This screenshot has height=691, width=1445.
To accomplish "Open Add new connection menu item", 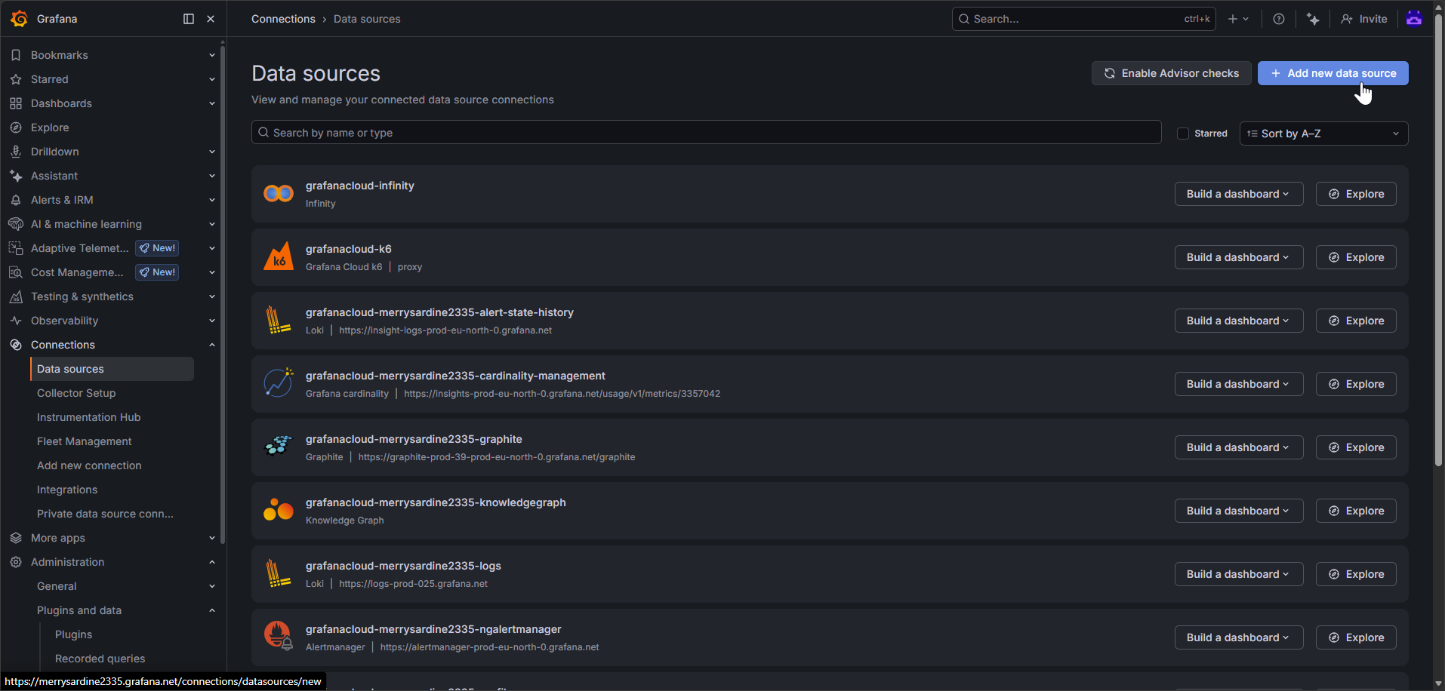I will coord(89,465).
